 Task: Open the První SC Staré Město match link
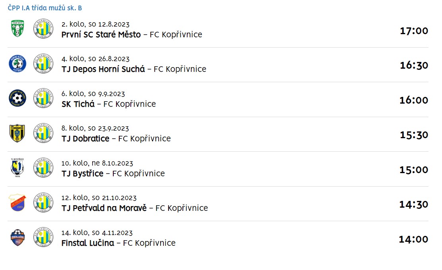point(132,35)
